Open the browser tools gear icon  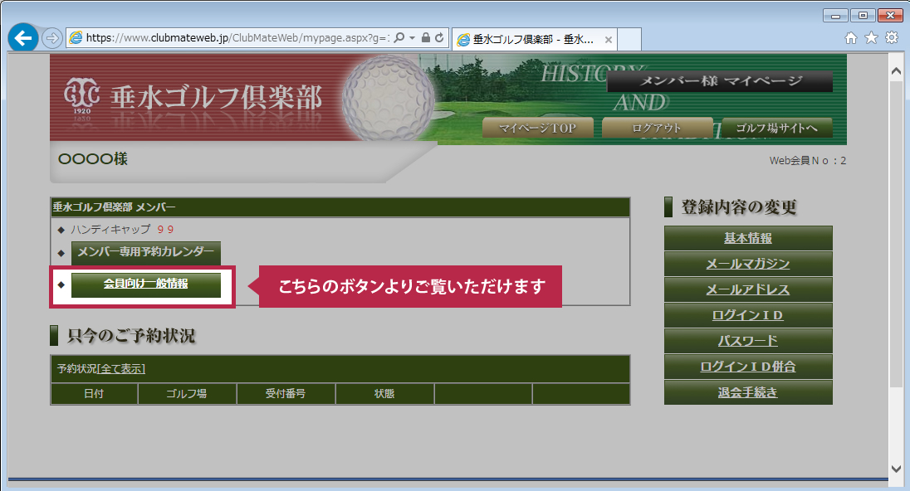[892, 37]
